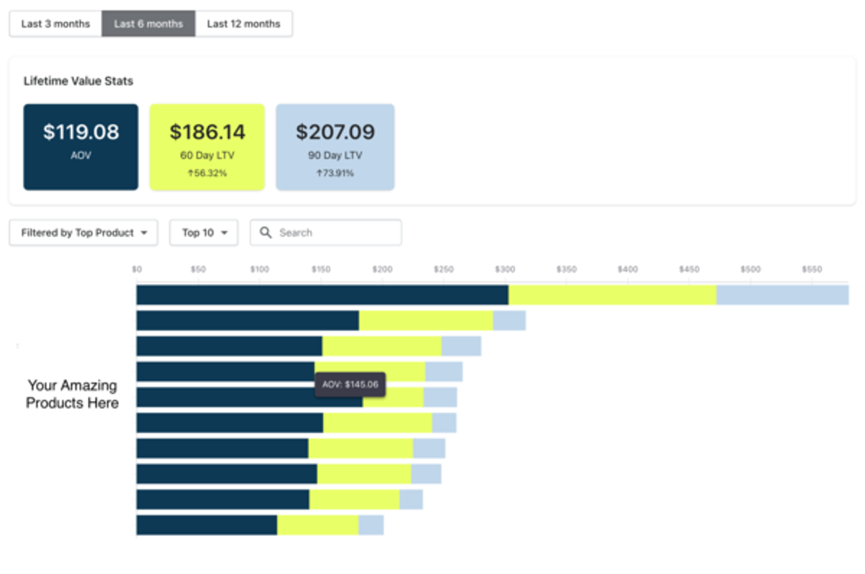Image resolution: width=865 pixels, height=574 pixels.
Task: Click the $450 axis label
Action: coord(689,269)
